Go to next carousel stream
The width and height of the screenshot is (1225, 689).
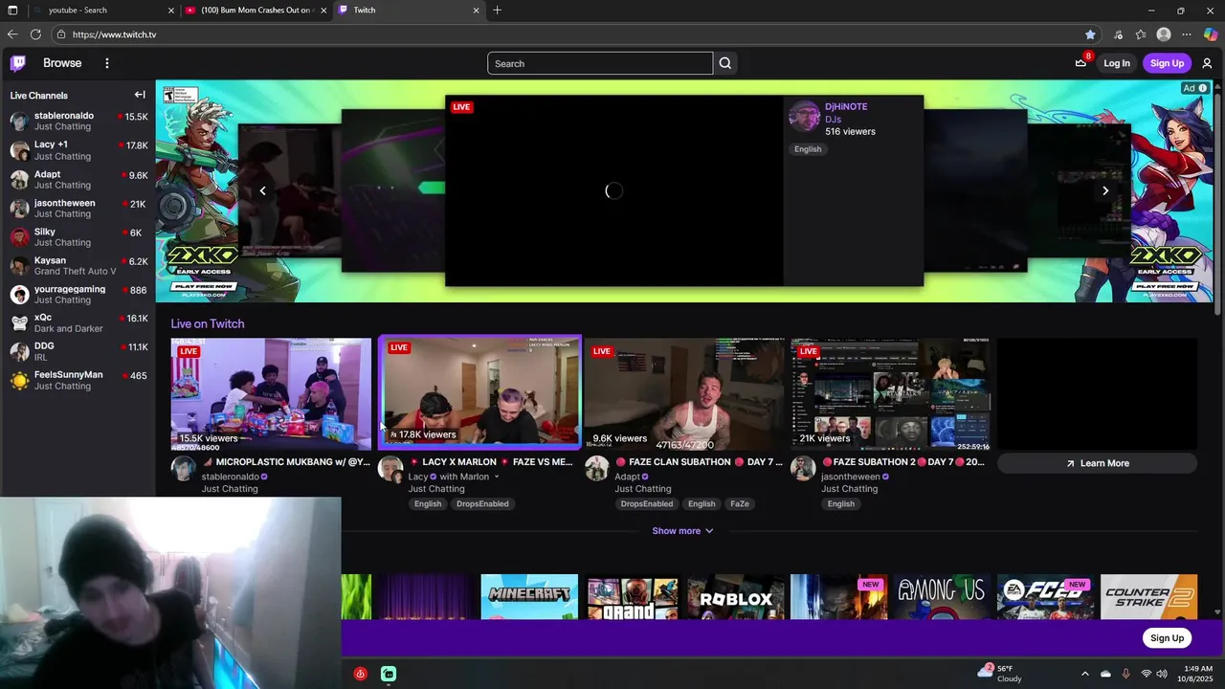(1105, 190)
